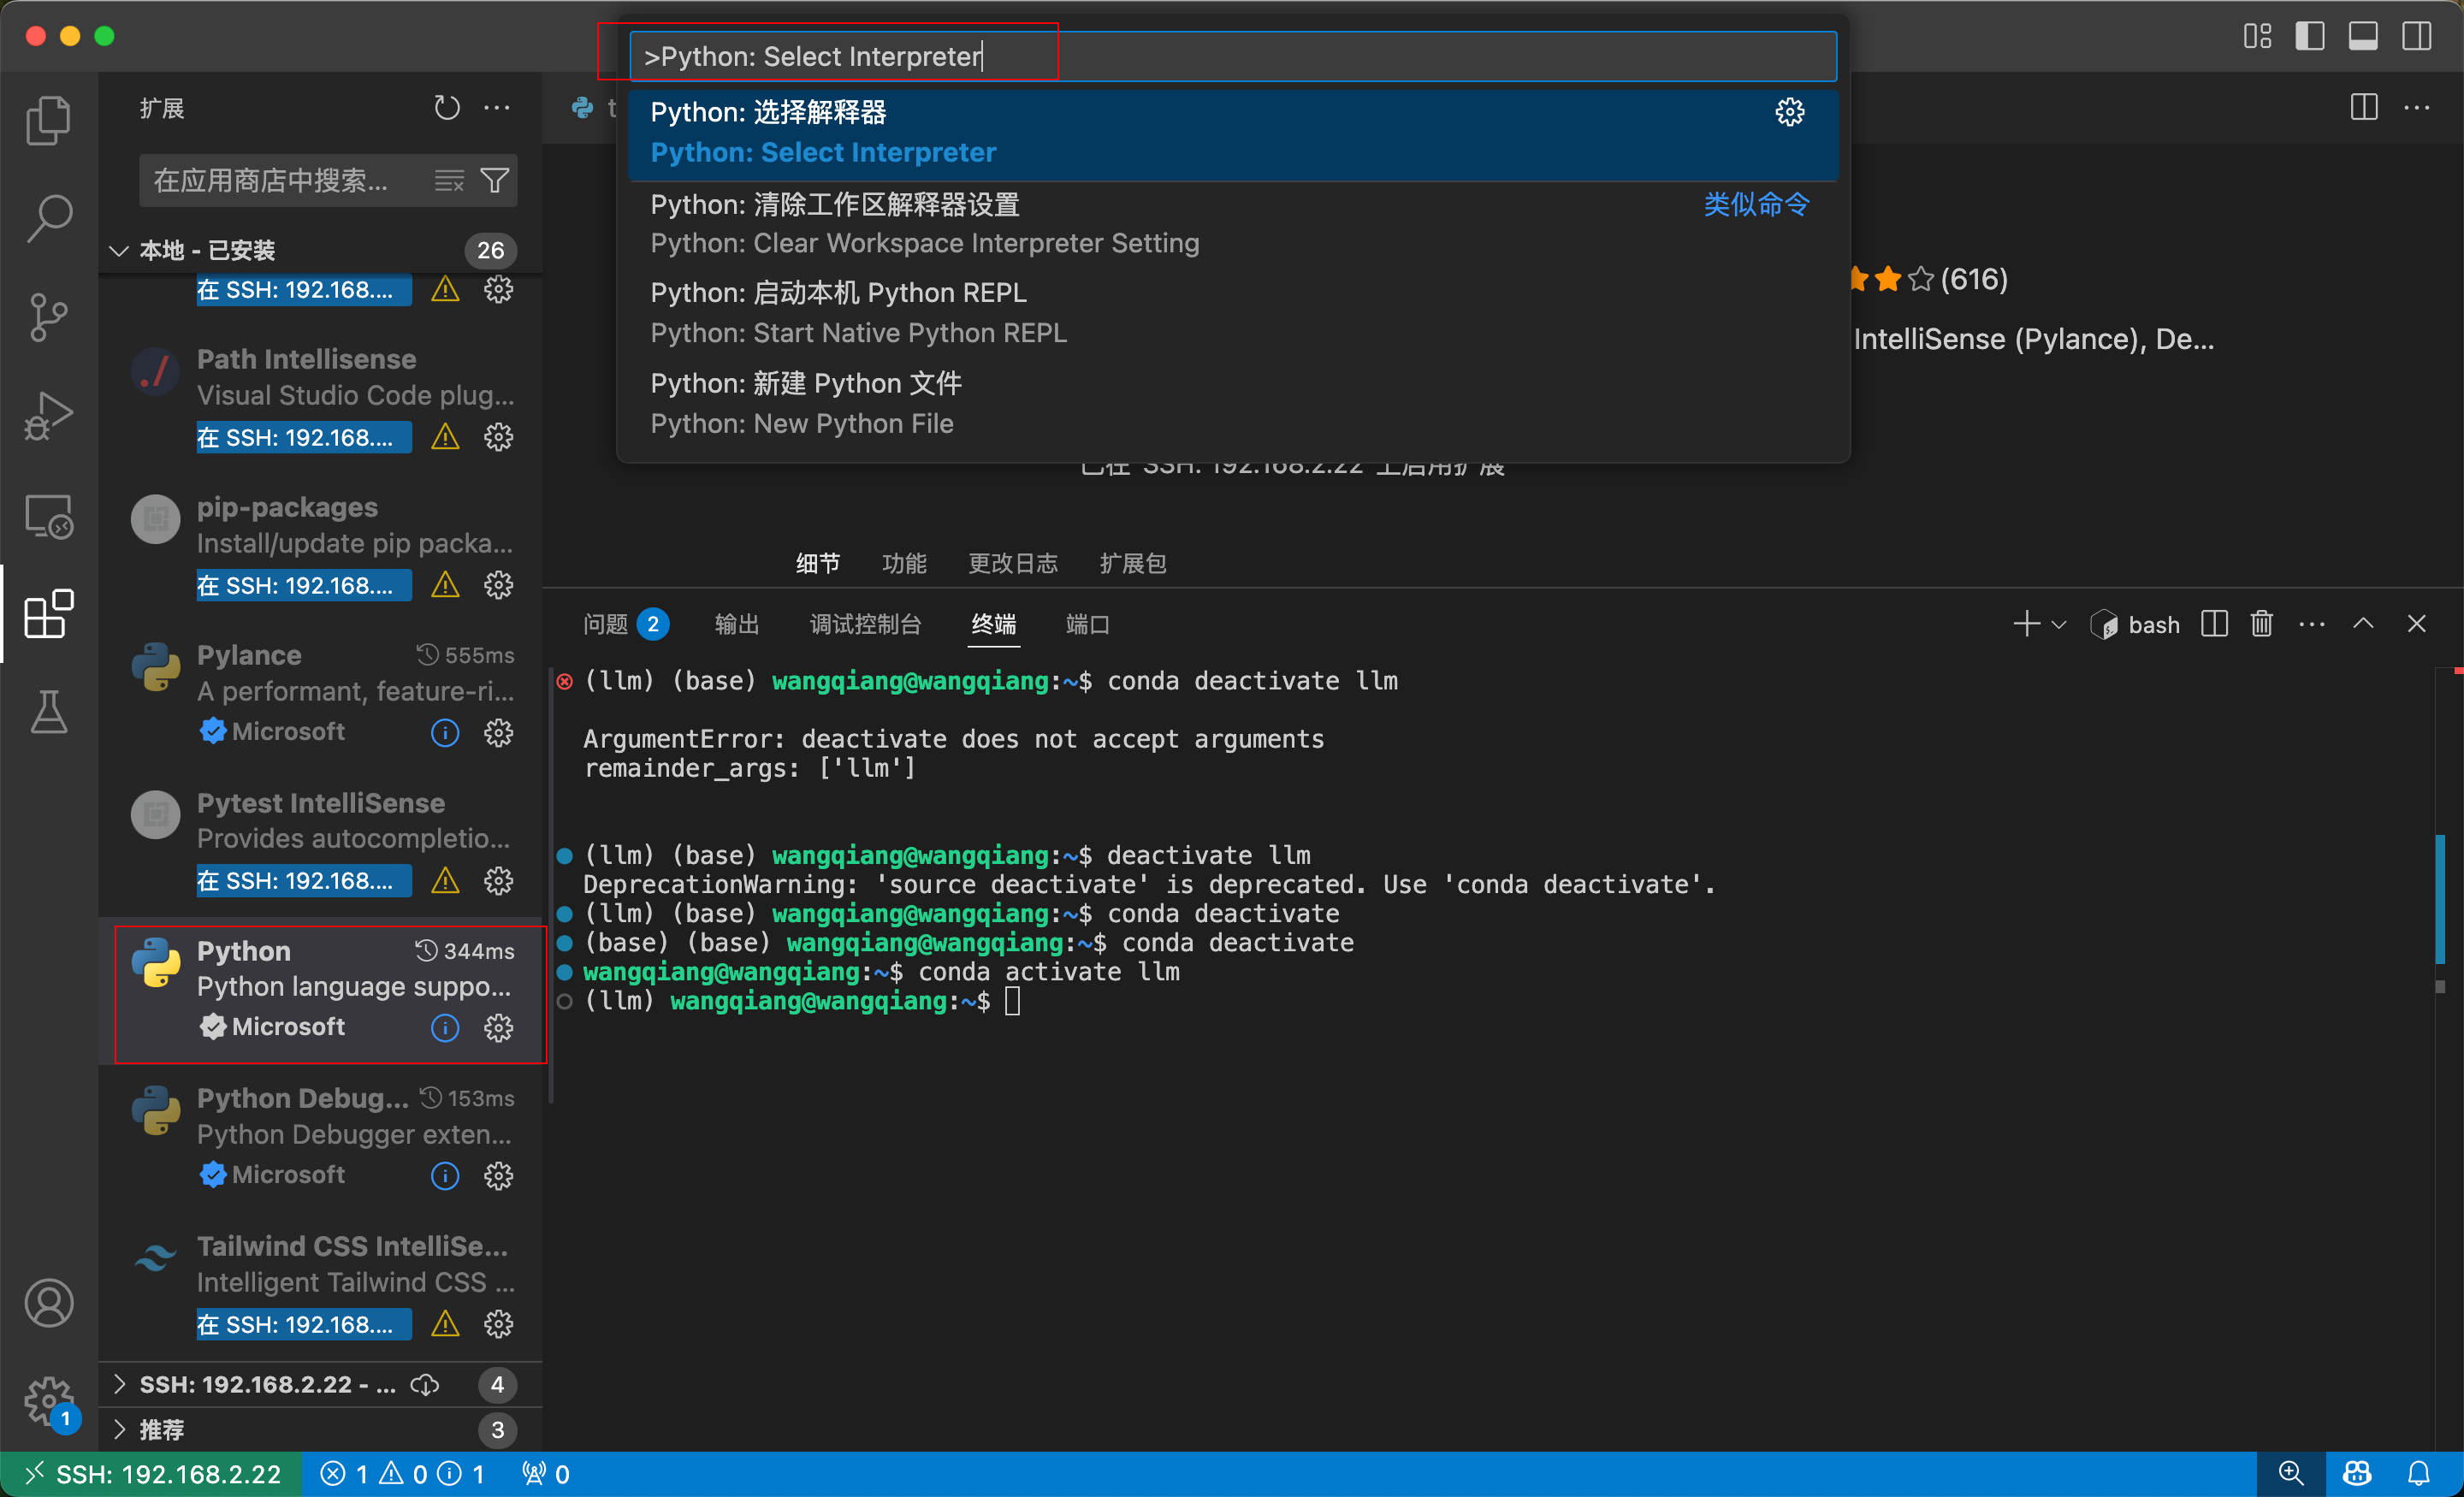
Task: Kill terminal with trash icon
Action: tap(2261, 624)
